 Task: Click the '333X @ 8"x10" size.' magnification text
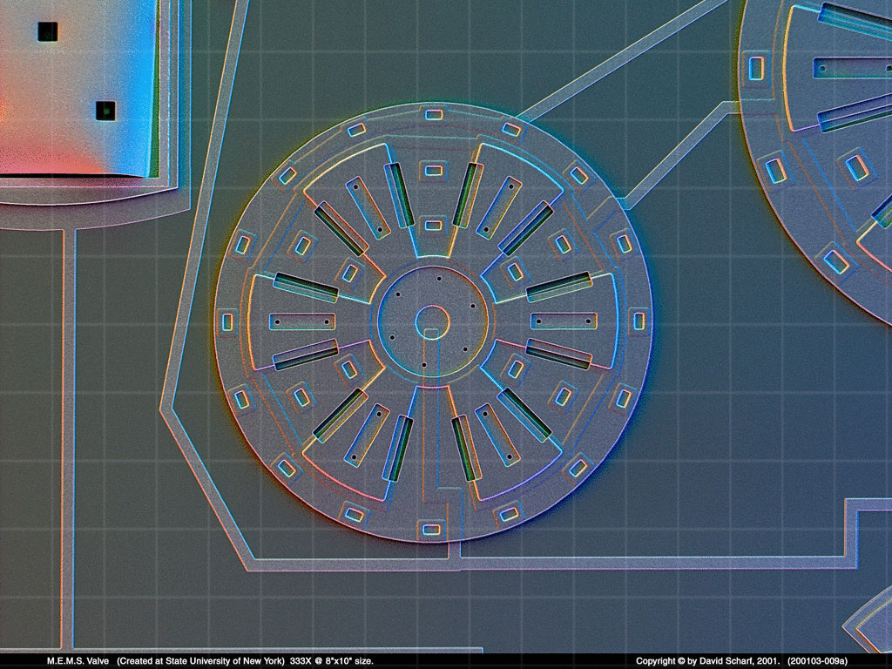pyautogui.click(x=332, y=661)
